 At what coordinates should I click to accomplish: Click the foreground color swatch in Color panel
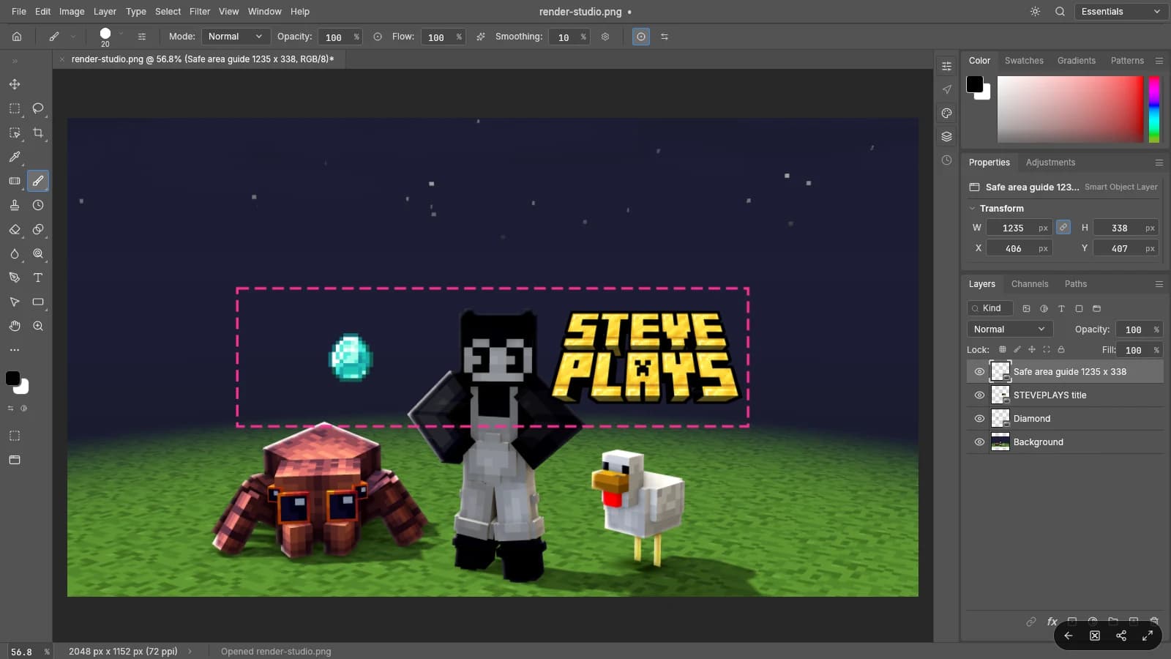974,84
